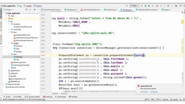The width and height of the screenshot is (185, 104).
Task: Click the red error indicator atop editor scrollbar
Action: pos(182,12)
